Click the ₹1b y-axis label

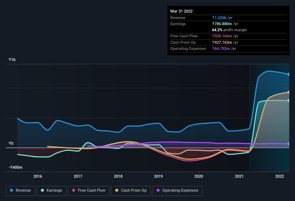12,60
